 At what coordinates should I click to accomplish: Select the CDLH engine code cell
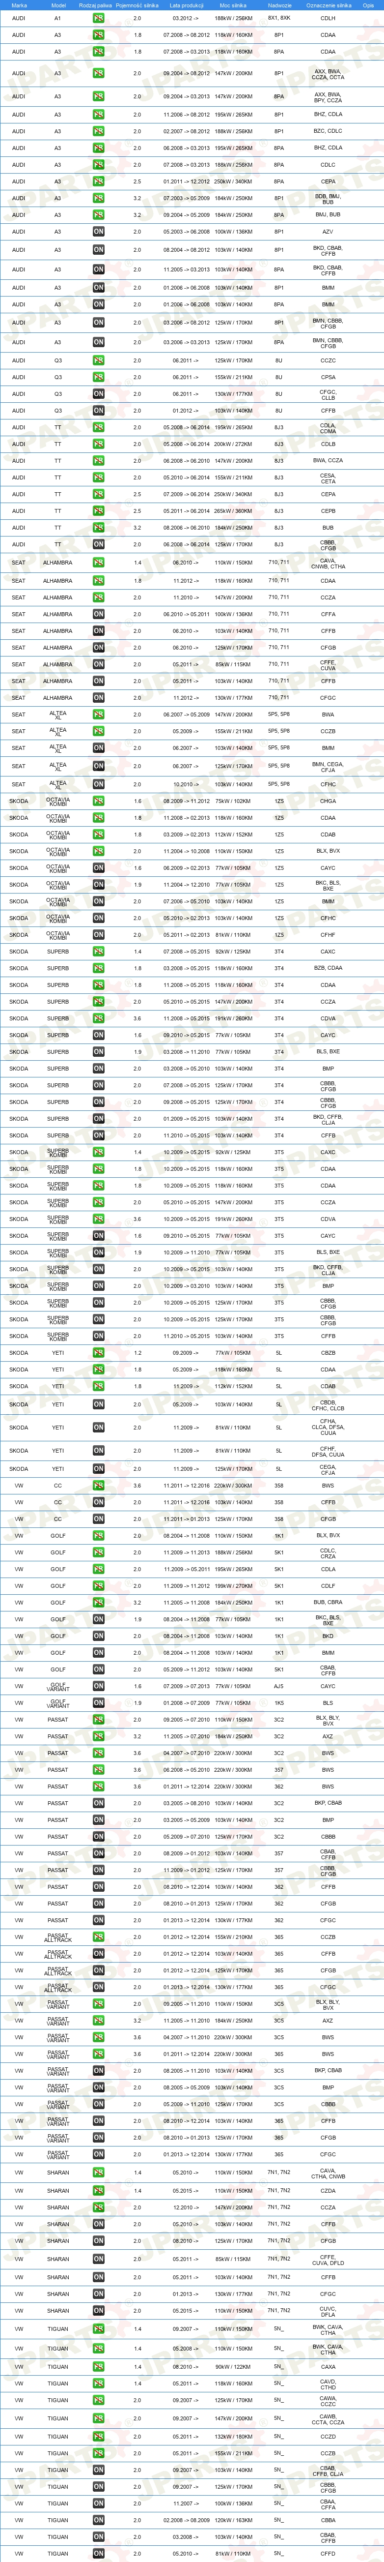point(328,18)
